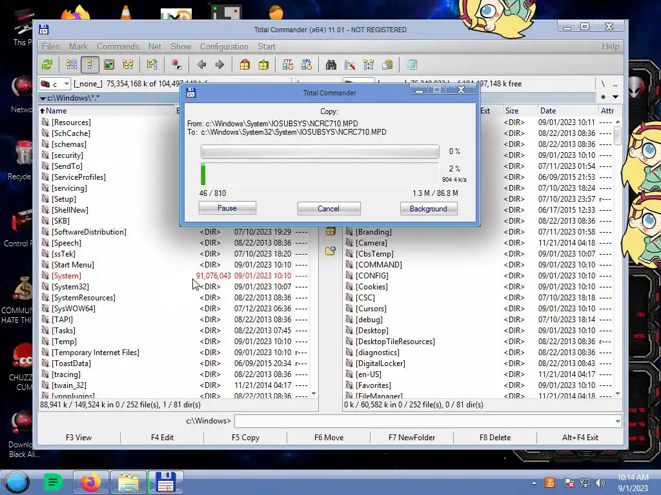The width and height of the screenshot is (661, 495).
Task: Show hidden tray icons arrow
Action: click(534, 483)
